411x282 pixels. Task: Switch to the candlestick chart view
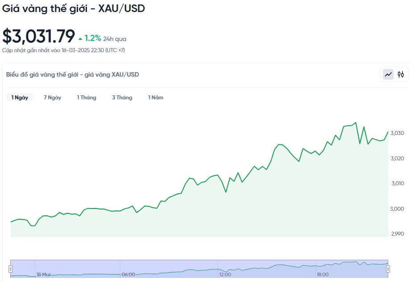[401, 74]
